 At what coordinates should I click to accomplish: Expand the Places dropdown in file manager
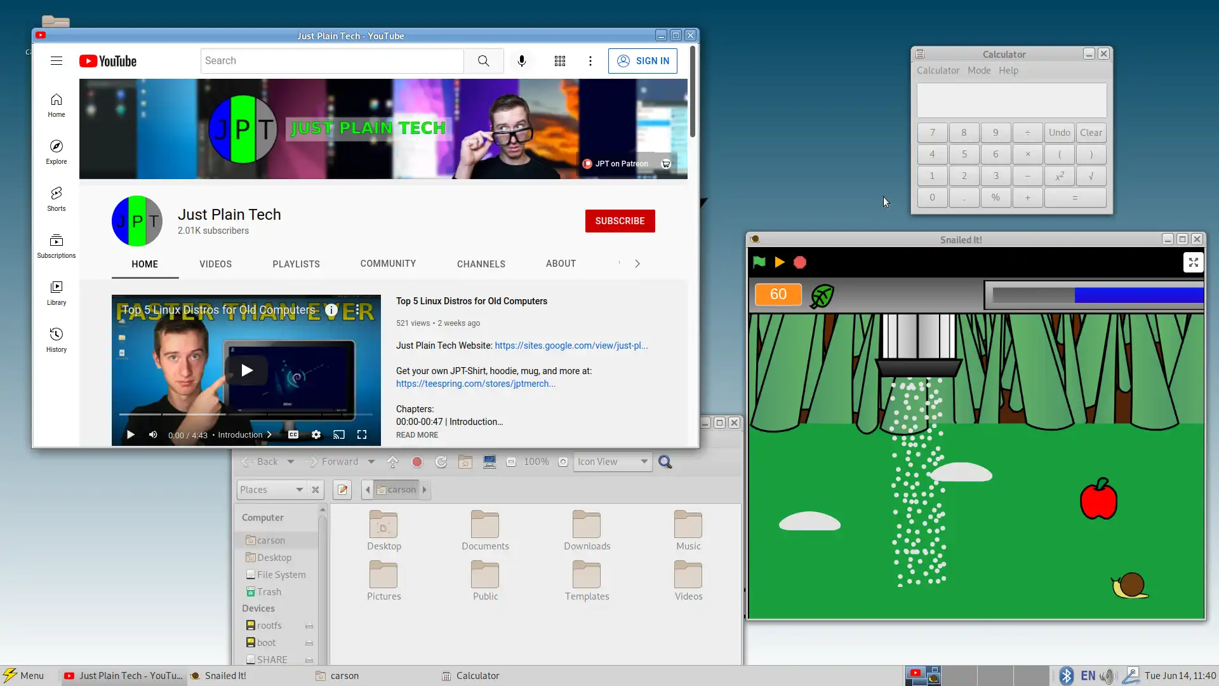point(299,489)
